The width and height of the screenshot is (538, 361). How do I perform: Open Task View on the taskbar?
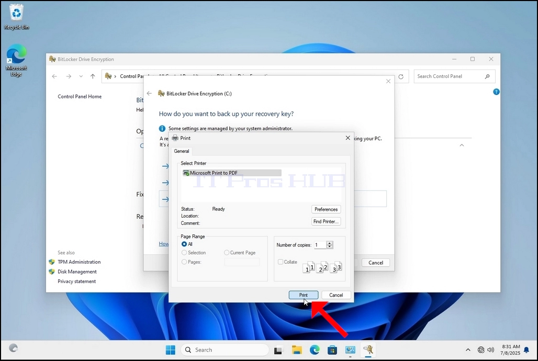pos(278,350)
